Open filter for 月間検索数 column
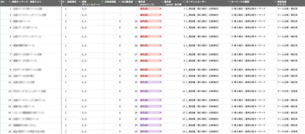This screenshot has width=305, height=134. (x=119, y=2)
